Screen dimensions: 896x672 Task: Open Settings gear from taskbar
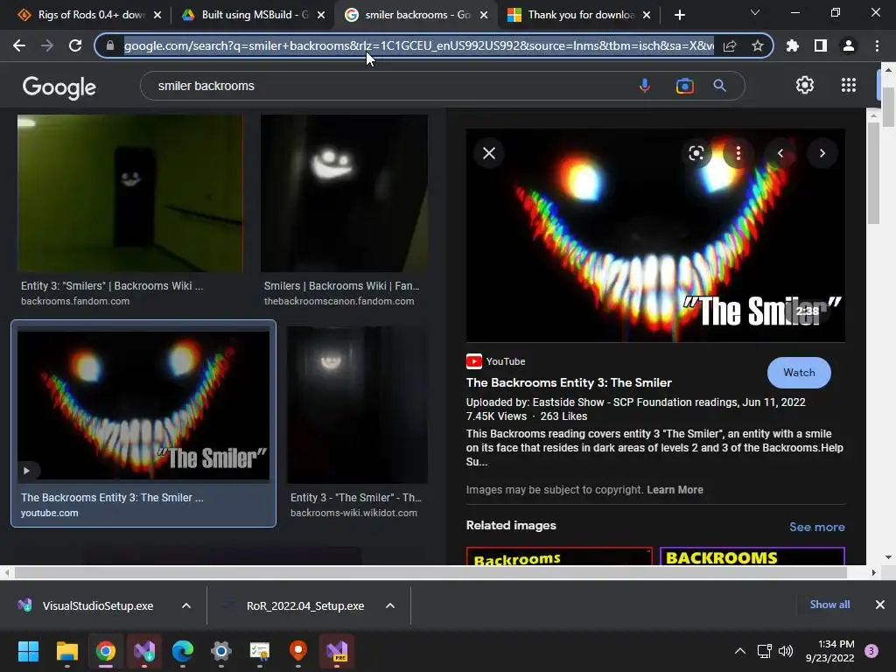tap(221, 651)
